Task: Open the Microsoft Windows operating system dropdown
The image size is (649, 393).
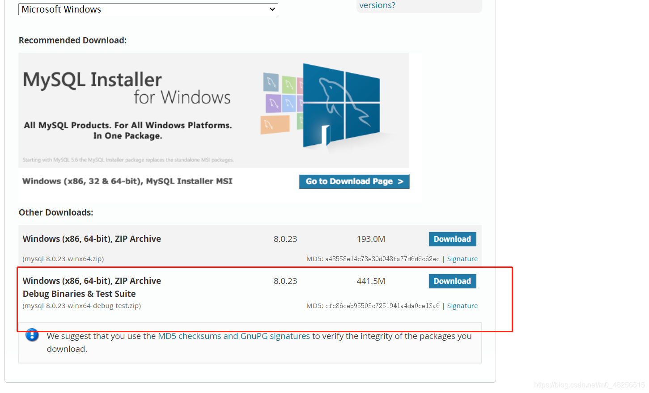Action: 148,9
